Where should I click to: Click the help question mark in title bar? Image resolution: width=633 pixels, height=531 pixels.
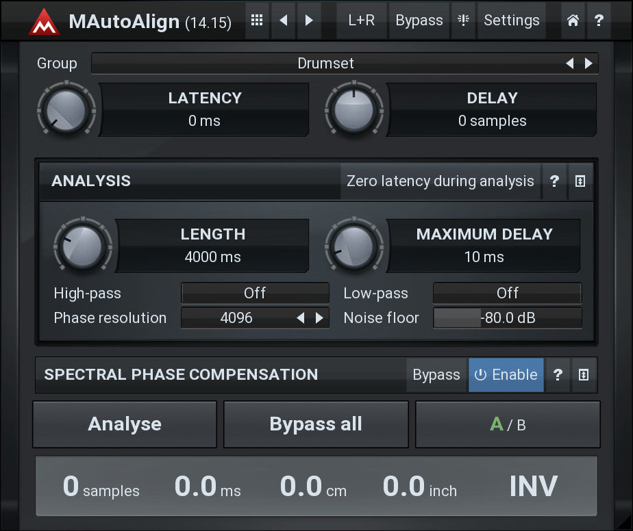tap(598, 21)
